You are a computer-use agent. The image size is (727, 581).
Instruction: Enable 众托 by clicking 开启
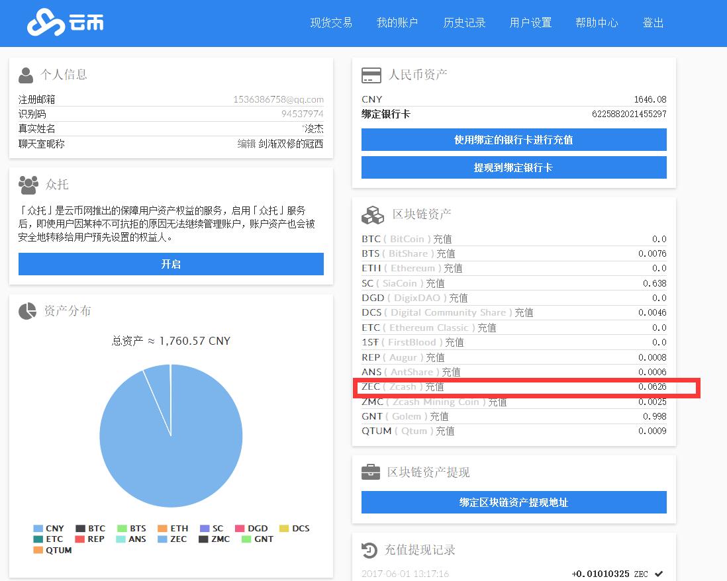coord(171,264)
